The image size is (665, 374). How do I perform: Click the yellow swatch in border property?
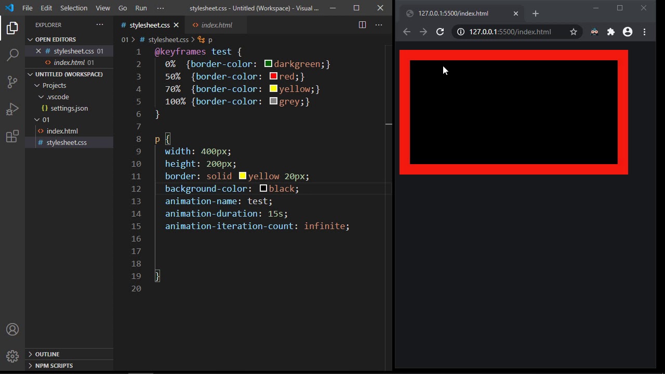[x=242, y=176]
